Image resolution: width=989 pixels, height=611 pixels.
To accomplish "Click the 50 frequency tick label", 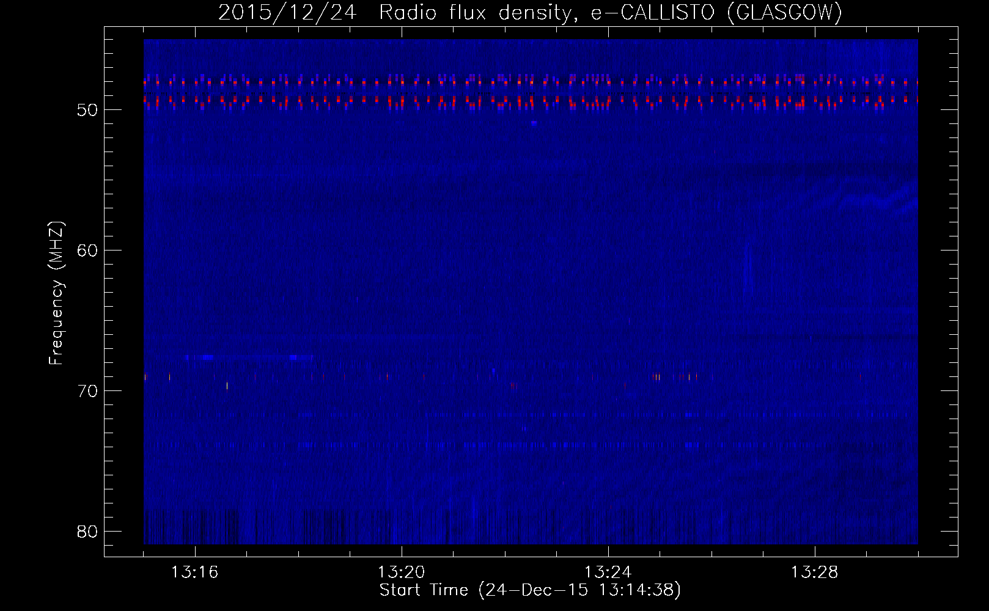I will [x=88, y=110].
